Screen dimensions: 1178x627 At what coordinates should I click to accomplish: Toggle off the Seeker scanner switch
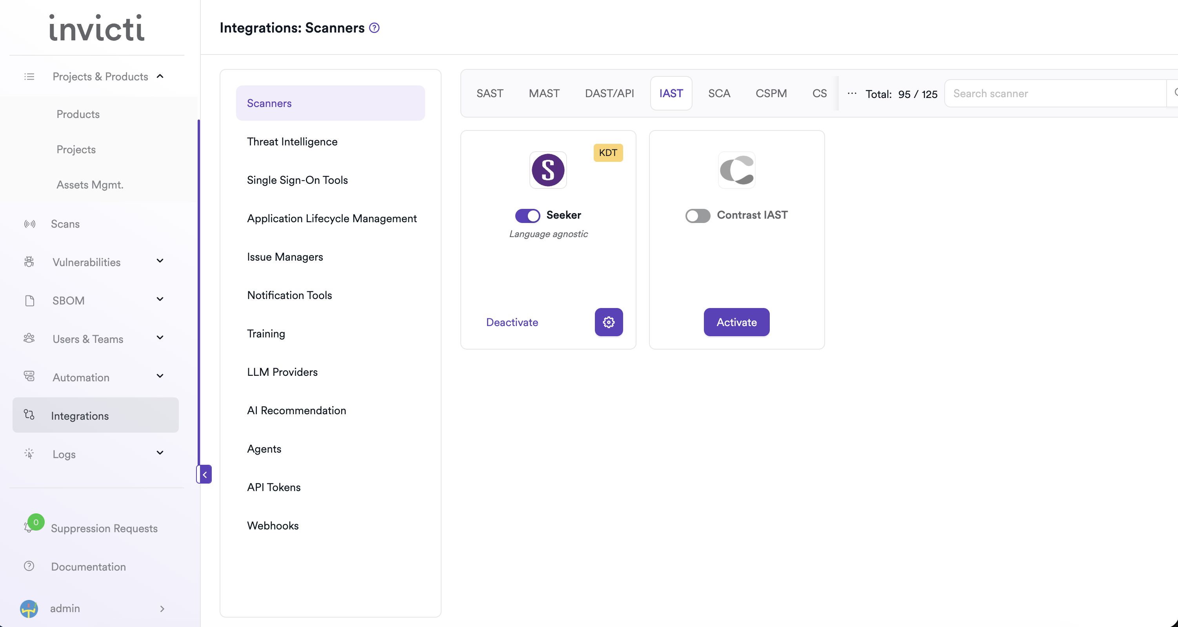(527, 215)
